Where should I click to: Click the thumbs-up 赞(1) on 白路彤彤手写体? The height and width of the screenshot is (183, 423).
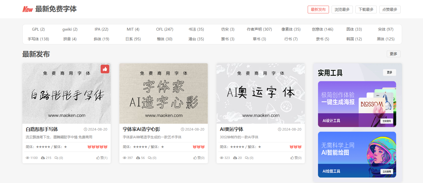[102, 158]
